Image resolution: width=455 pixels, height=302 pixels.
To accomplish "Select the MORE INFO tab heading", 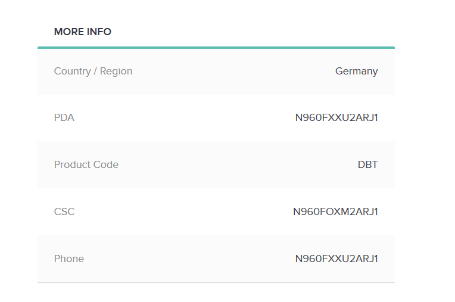I will pos(83,32).
